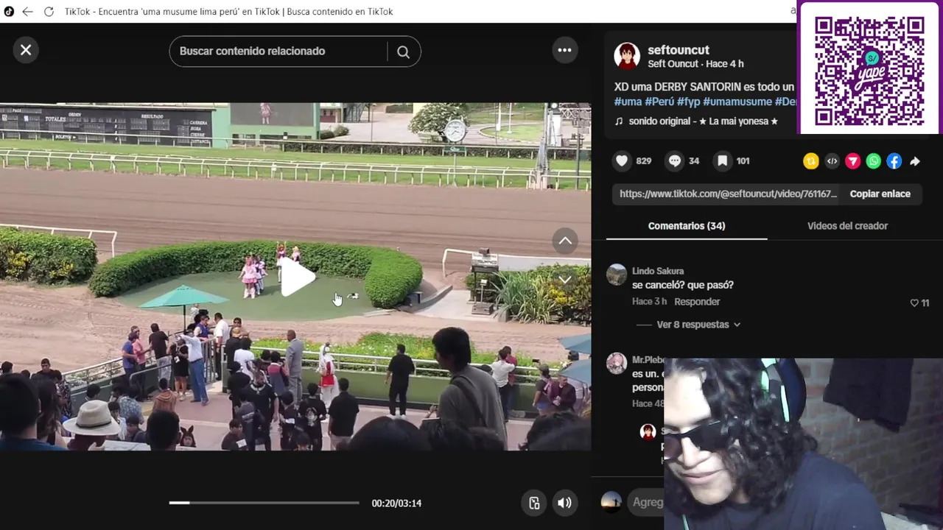Click the 101 saves count
Image resolution: width=943 pixels, height=530 pixels.
(743, 160)
